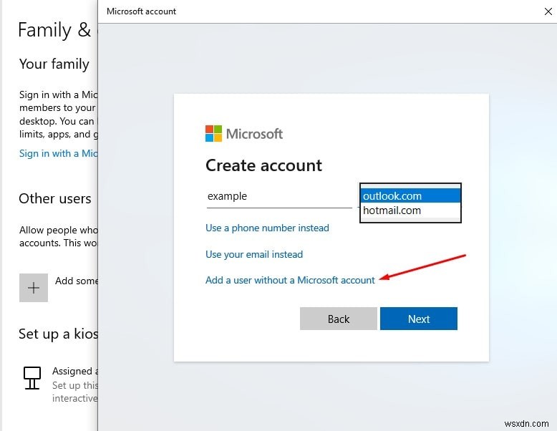Go Back in the Create account dialog
The height and width of the screenshot is (431, 557).
tap(338, 319)
